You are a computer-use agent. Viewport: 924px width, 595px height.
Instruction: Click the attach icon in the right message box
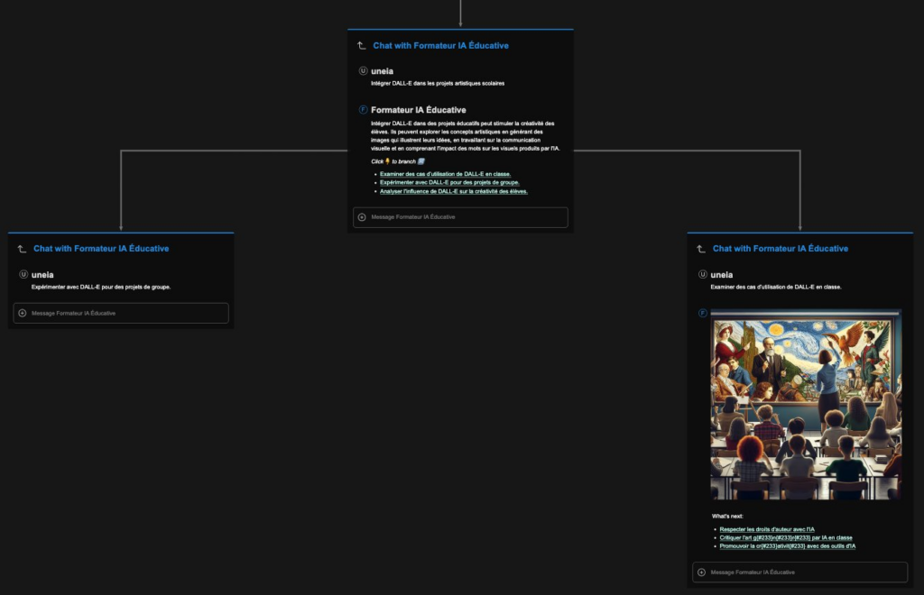[702, 572]
